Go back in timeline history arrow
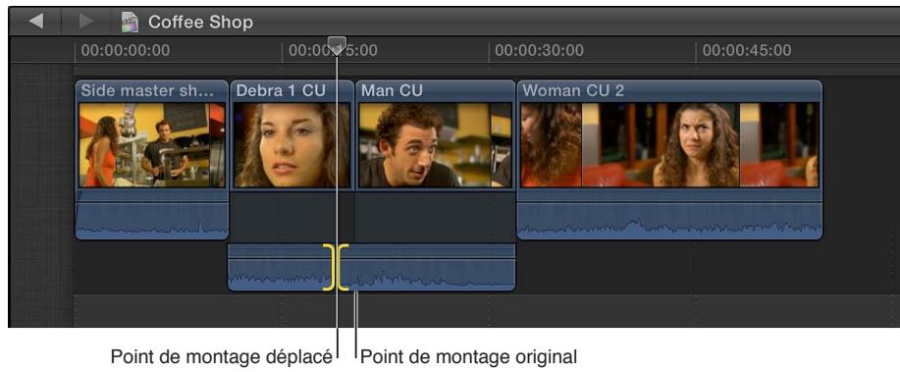900x372 pixels. 35,22
